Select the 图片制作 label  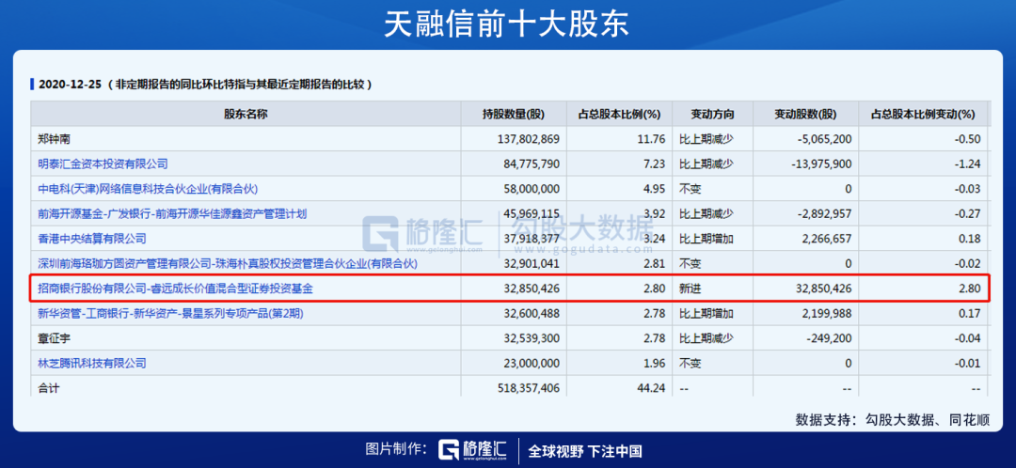click(x=395, y=450)
